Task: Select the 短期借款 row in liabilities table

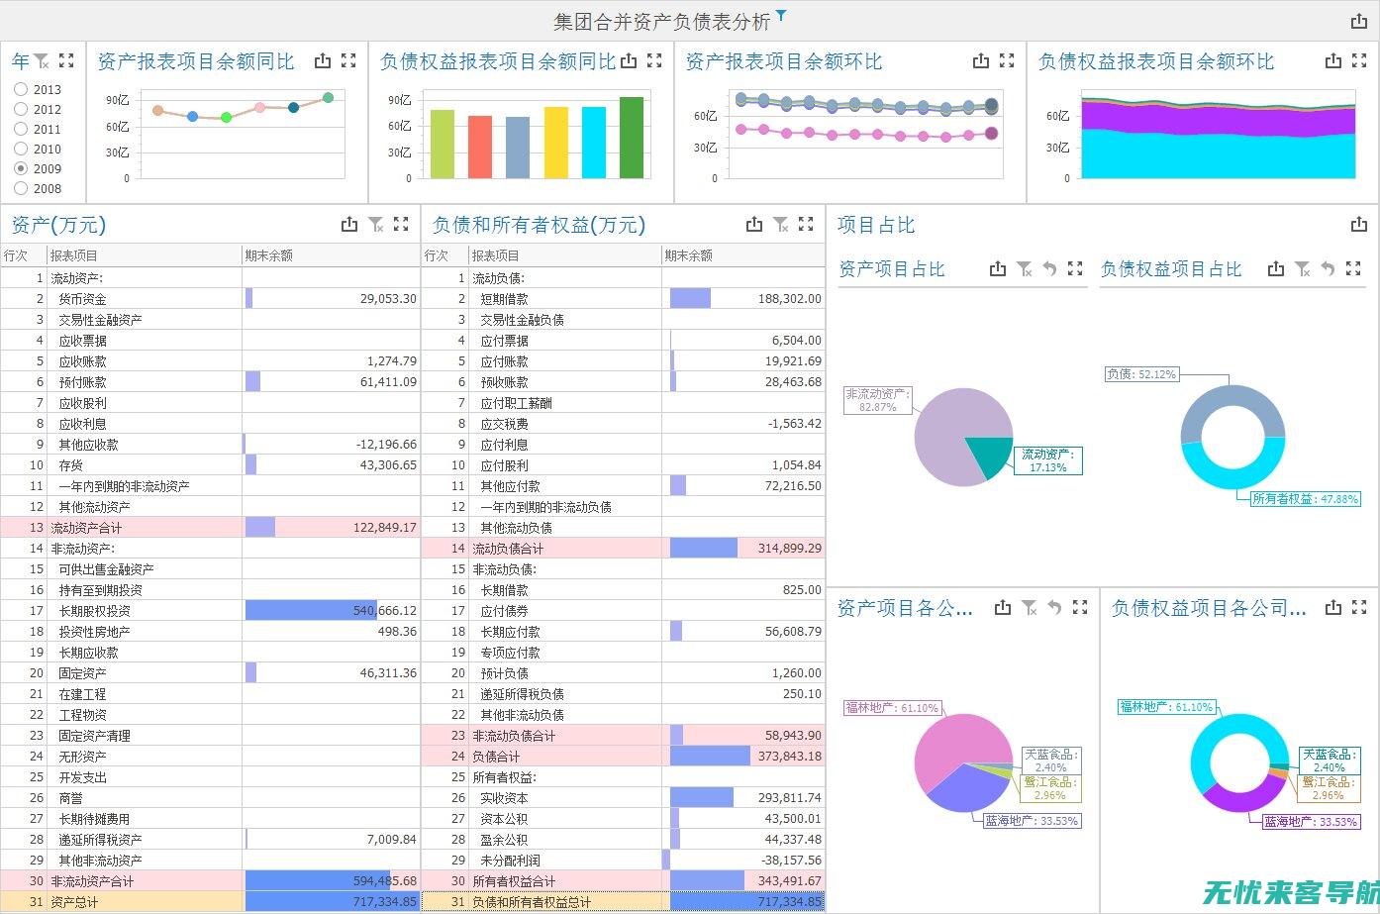Action: coord(623,298)
